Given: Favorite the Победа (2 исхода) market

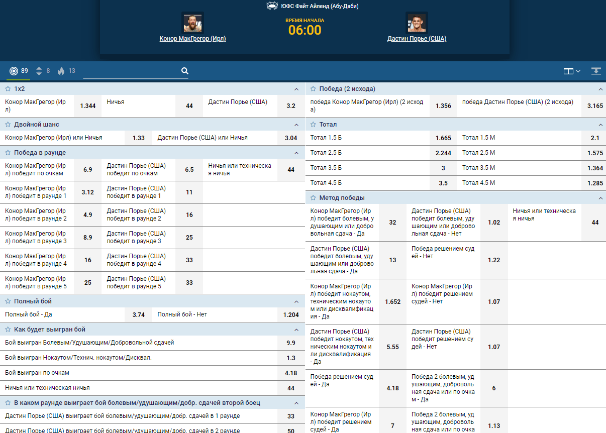Looking at the screenshot, I should 314,89.
